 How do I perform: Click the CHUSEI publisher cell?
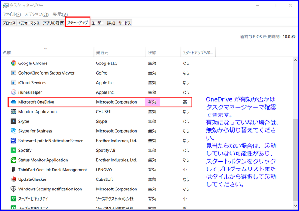point(103,112)
